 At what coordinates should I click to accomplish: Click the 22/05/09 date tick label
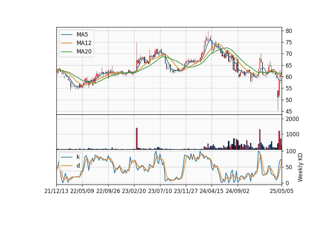pyautogui.click(x=82, y=191)
